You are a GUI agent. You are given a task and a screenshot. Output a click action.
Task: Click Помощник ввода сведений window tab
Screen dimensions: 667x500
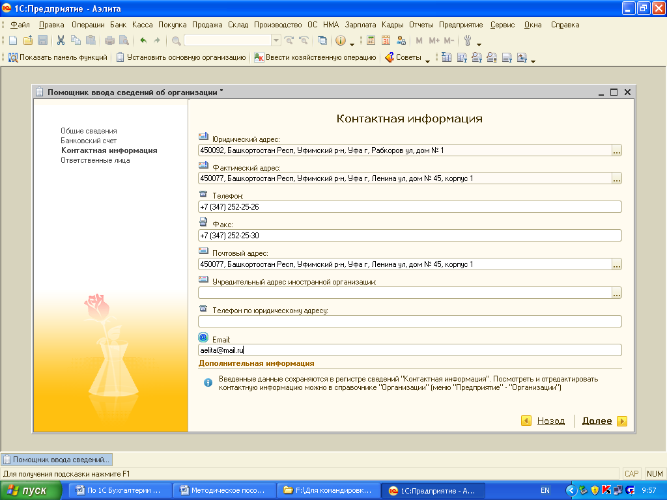(57, 460)
